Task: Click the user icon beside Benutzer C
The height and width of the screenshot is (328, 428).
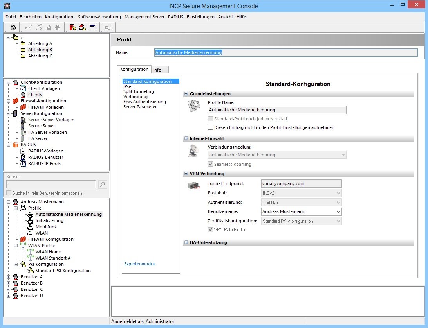Action: tap(16, 289)
